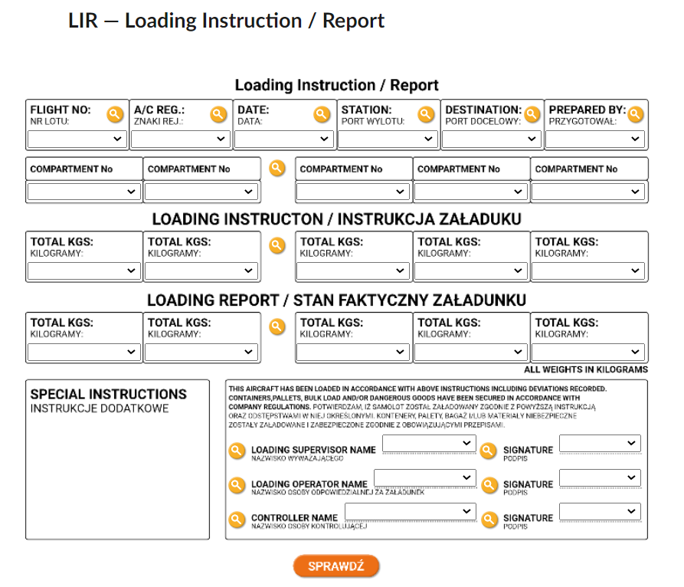Viewport: 684px width, 587px height.
Task: Select the PREPARED BY dropdown
Action: click(x=595, y=139)
